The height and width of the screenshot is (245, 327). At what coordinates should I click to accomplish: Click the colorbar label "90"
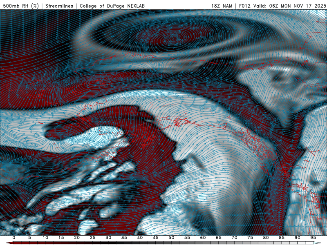[297, 238]
